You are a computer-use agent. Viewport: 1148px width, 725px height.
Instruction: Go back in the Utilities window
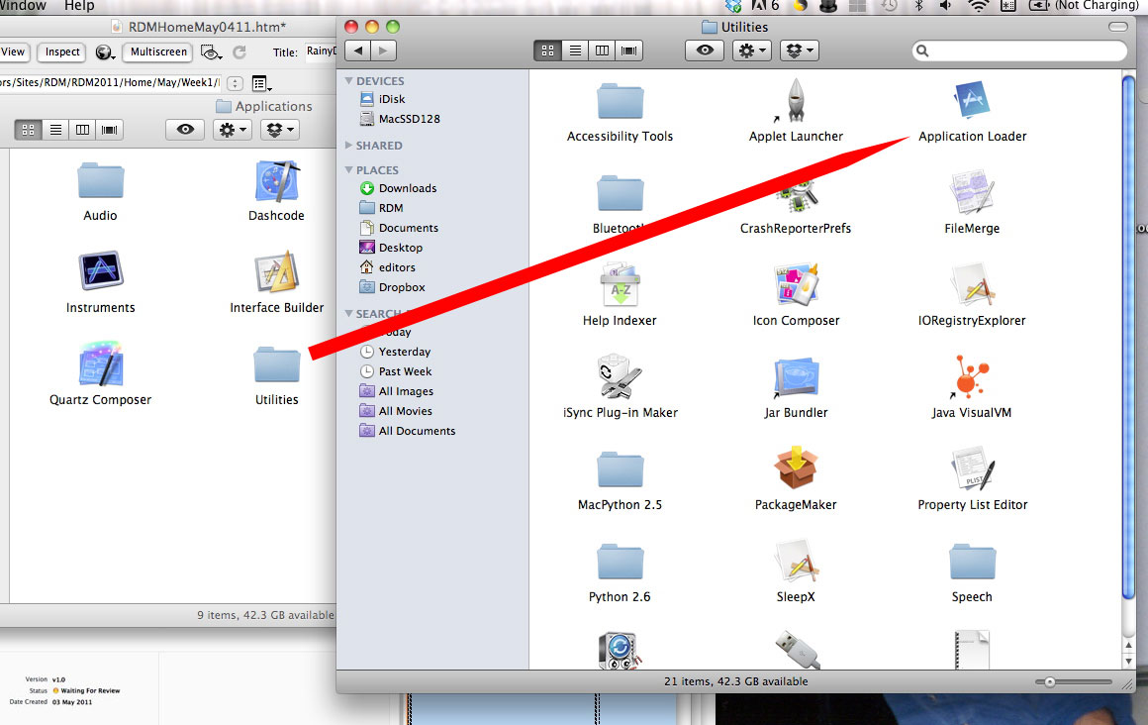tap(358, 51)
